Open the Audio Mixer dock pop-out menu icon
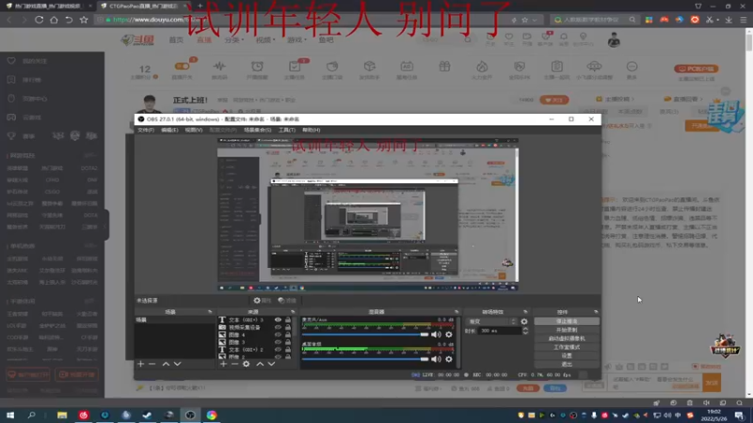The width and height of the screenshot is (753, 423). pos(457,312)
